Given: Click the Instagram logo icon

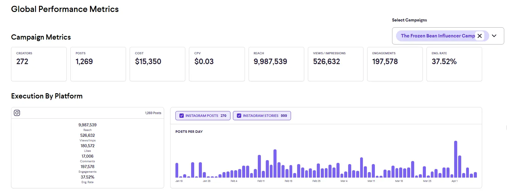Looking at the screenshot, I should tap(17, 113).
